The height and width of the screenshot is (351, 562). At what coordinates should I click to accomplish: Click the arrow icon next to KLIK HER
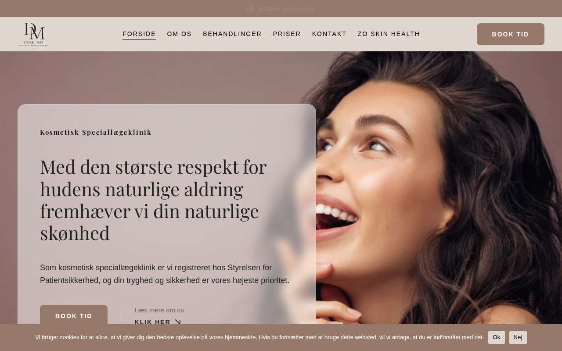[178, 322]
